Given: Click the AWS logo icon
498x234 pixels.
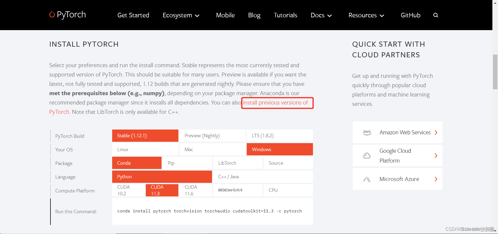Looking at the screenshot, I should (x=367, y=132).
